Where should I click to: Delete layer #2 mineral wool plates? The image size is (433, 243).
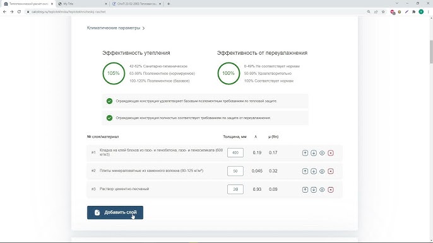331,171
